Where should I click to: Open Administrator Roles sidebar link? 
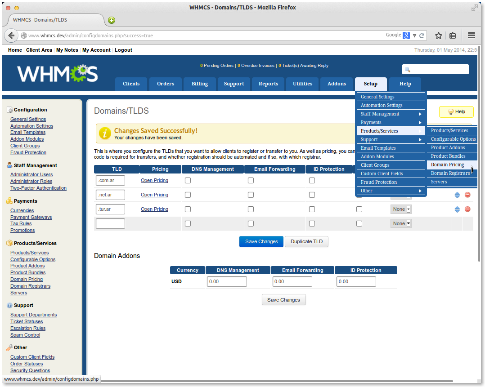pyautogui.click(x=31, y=182)
